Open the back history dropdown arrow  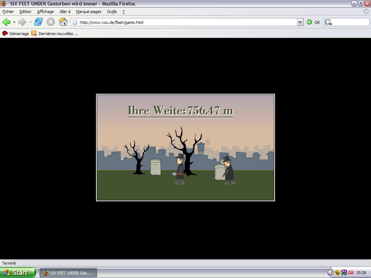pyautogui.click(x=14, y=22)
